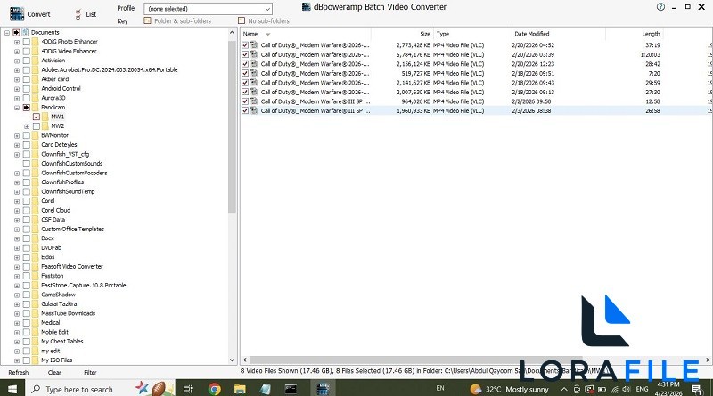713x396 pixels.
Task: Select the My Cheat Tables folder
Action: pos(61,342)
